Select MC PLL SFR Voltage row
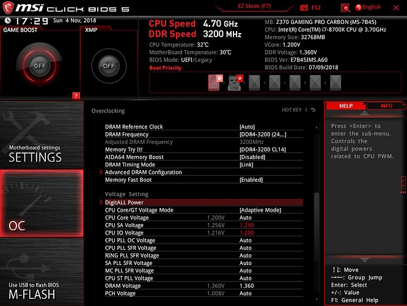407x306 pixels. pyautogui.click(x=204, y=271)
